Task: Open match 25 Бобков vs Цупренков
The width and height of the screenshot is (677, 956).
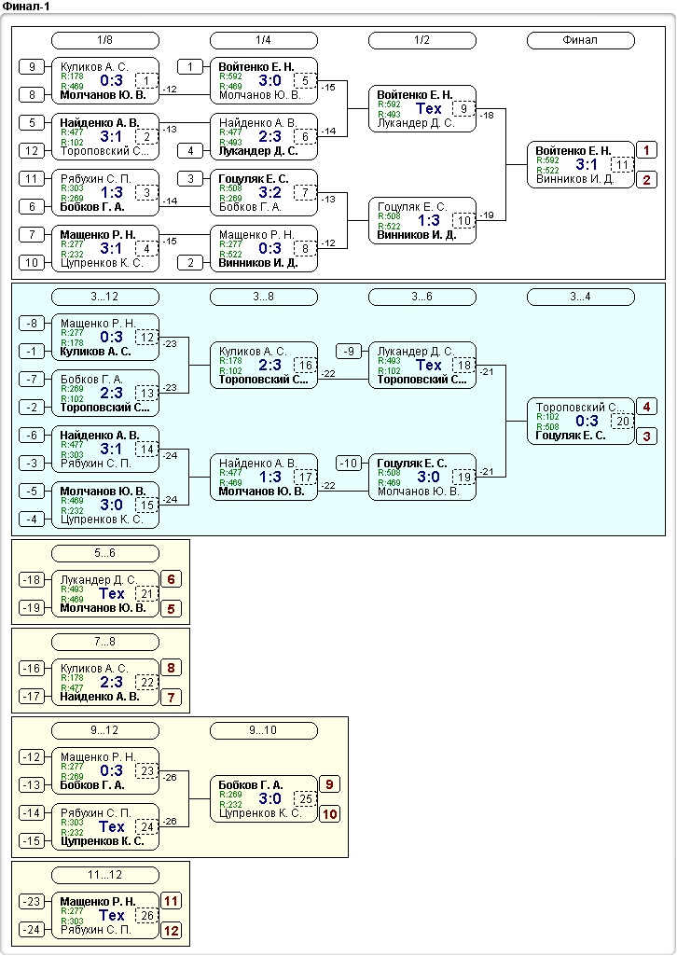Action: click(263, 798)
